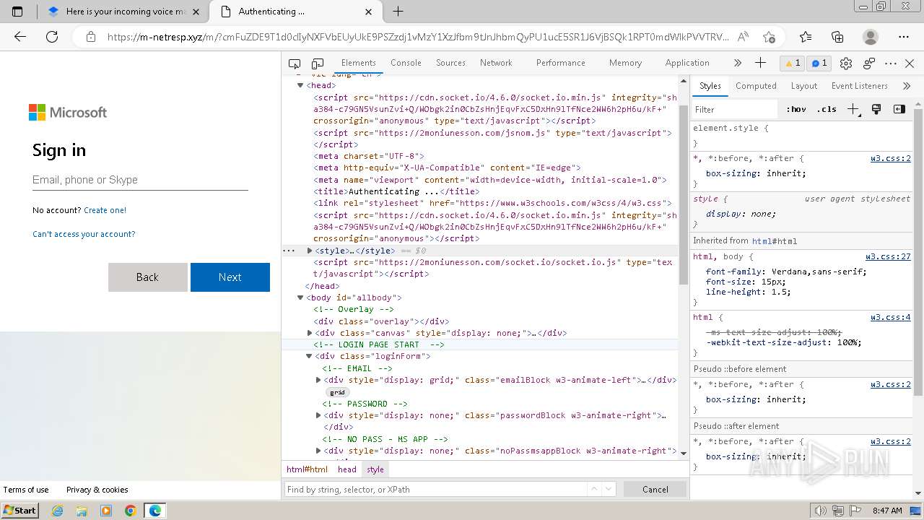Open Terms of use link
This screenshot has height=520, width=924.
pos(26,490)
